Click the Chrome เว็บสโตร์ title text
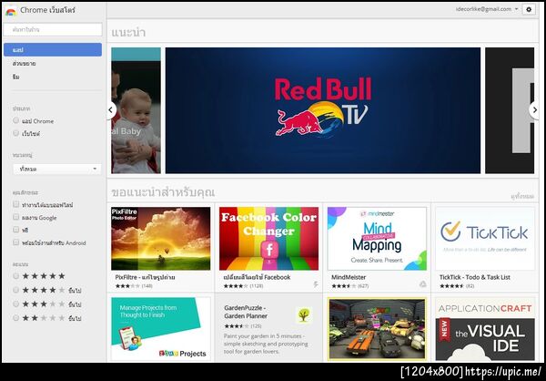 tap(47, 10)
